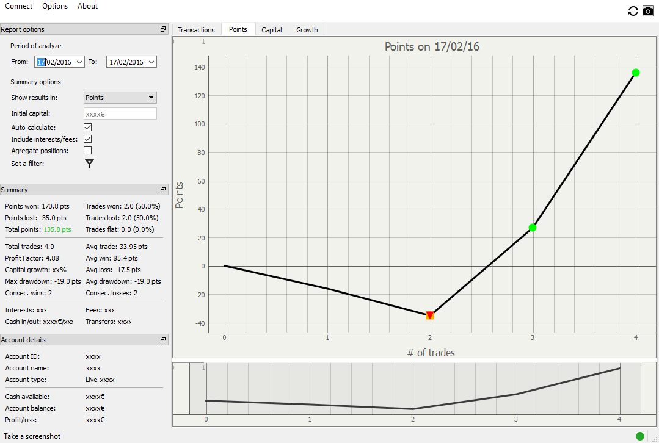Screen dimensions: 659x443
Task: Click the green point at trade 4
Action: [635, 73]
